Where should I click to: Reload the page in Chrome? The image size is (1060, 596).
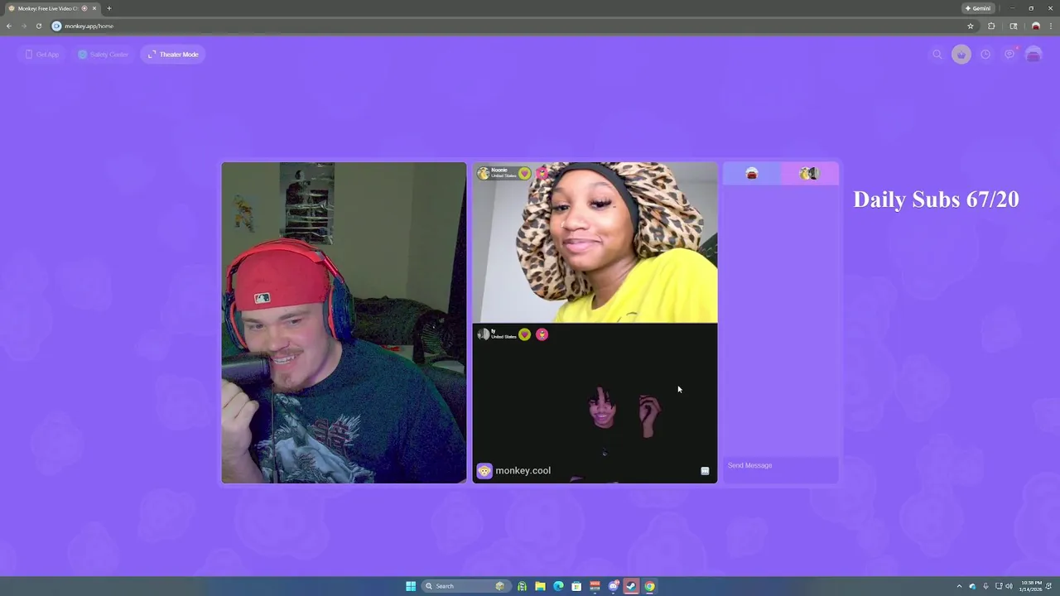38,26
